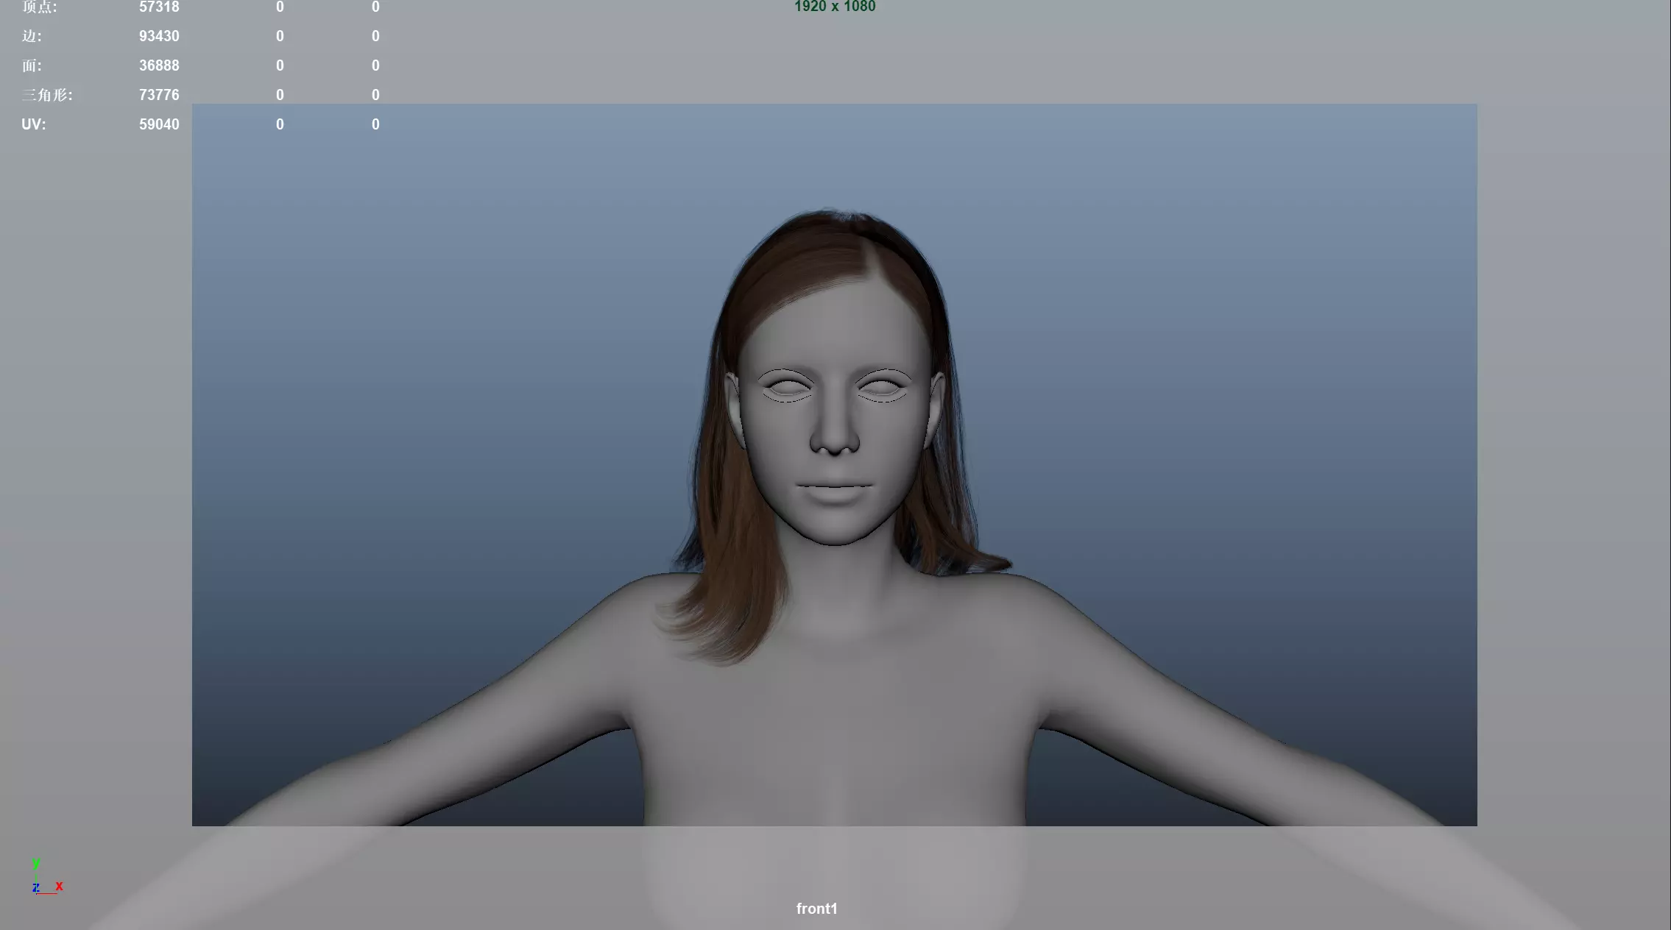The image size is (1671, 930).
Task: Click the triangle count value 73776
Action: click(x=159, y=95)
